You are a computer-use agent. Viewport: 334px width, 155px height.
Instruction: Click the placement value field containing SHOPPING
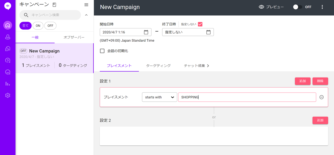pyautogui.click(x=247, y=97)
